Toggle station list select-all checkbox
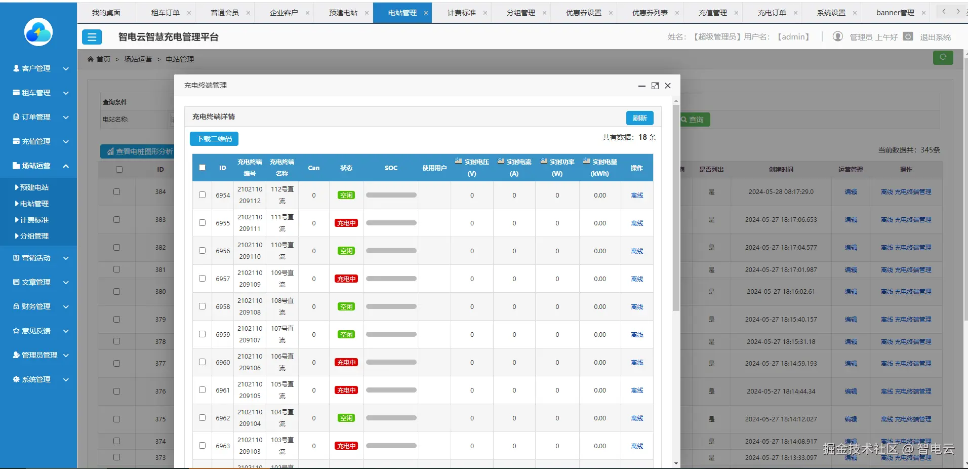Screen dimensions: 968x469 click(x=119, y=169)
